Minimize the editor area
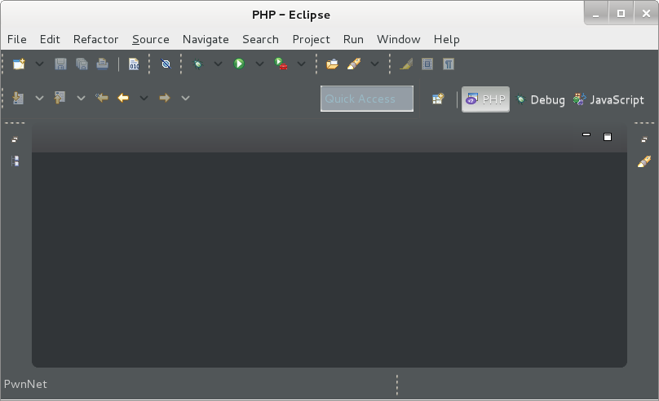The height and width of the screenshot is (401, 659). click(586, 134)
